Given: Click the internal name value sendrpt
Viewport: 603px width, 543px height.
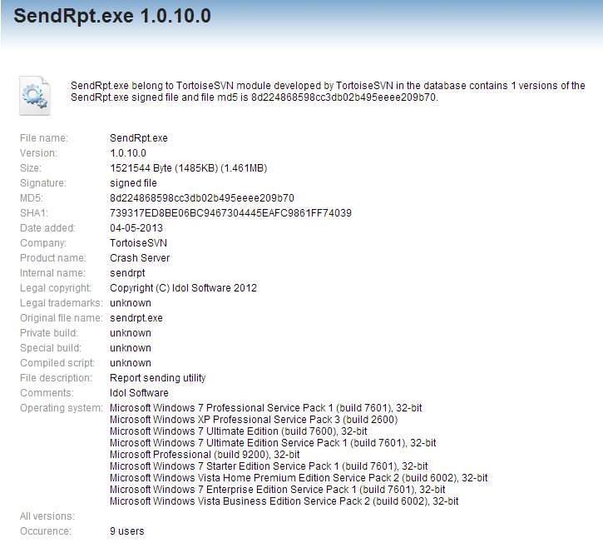Looking at the screenshot, I should pos(128,273).
